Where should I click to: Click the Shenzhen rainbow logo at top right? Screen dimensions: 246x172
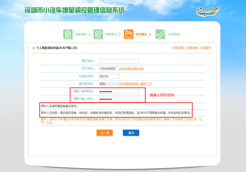pyautogui.click(x=208, y=12)
